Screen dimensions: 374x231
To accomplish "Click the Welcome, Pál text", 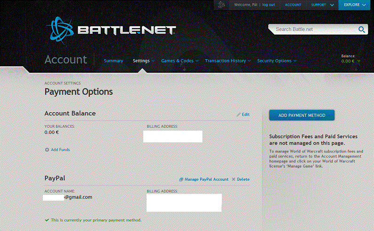I will coord(246,5).
